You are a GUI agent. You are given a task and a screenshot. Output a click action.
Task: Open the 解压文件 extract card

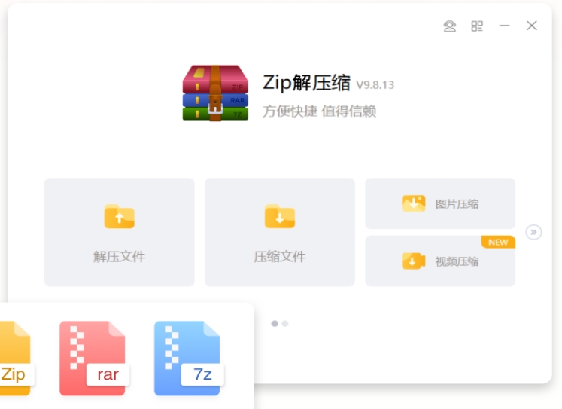[120, 232]
